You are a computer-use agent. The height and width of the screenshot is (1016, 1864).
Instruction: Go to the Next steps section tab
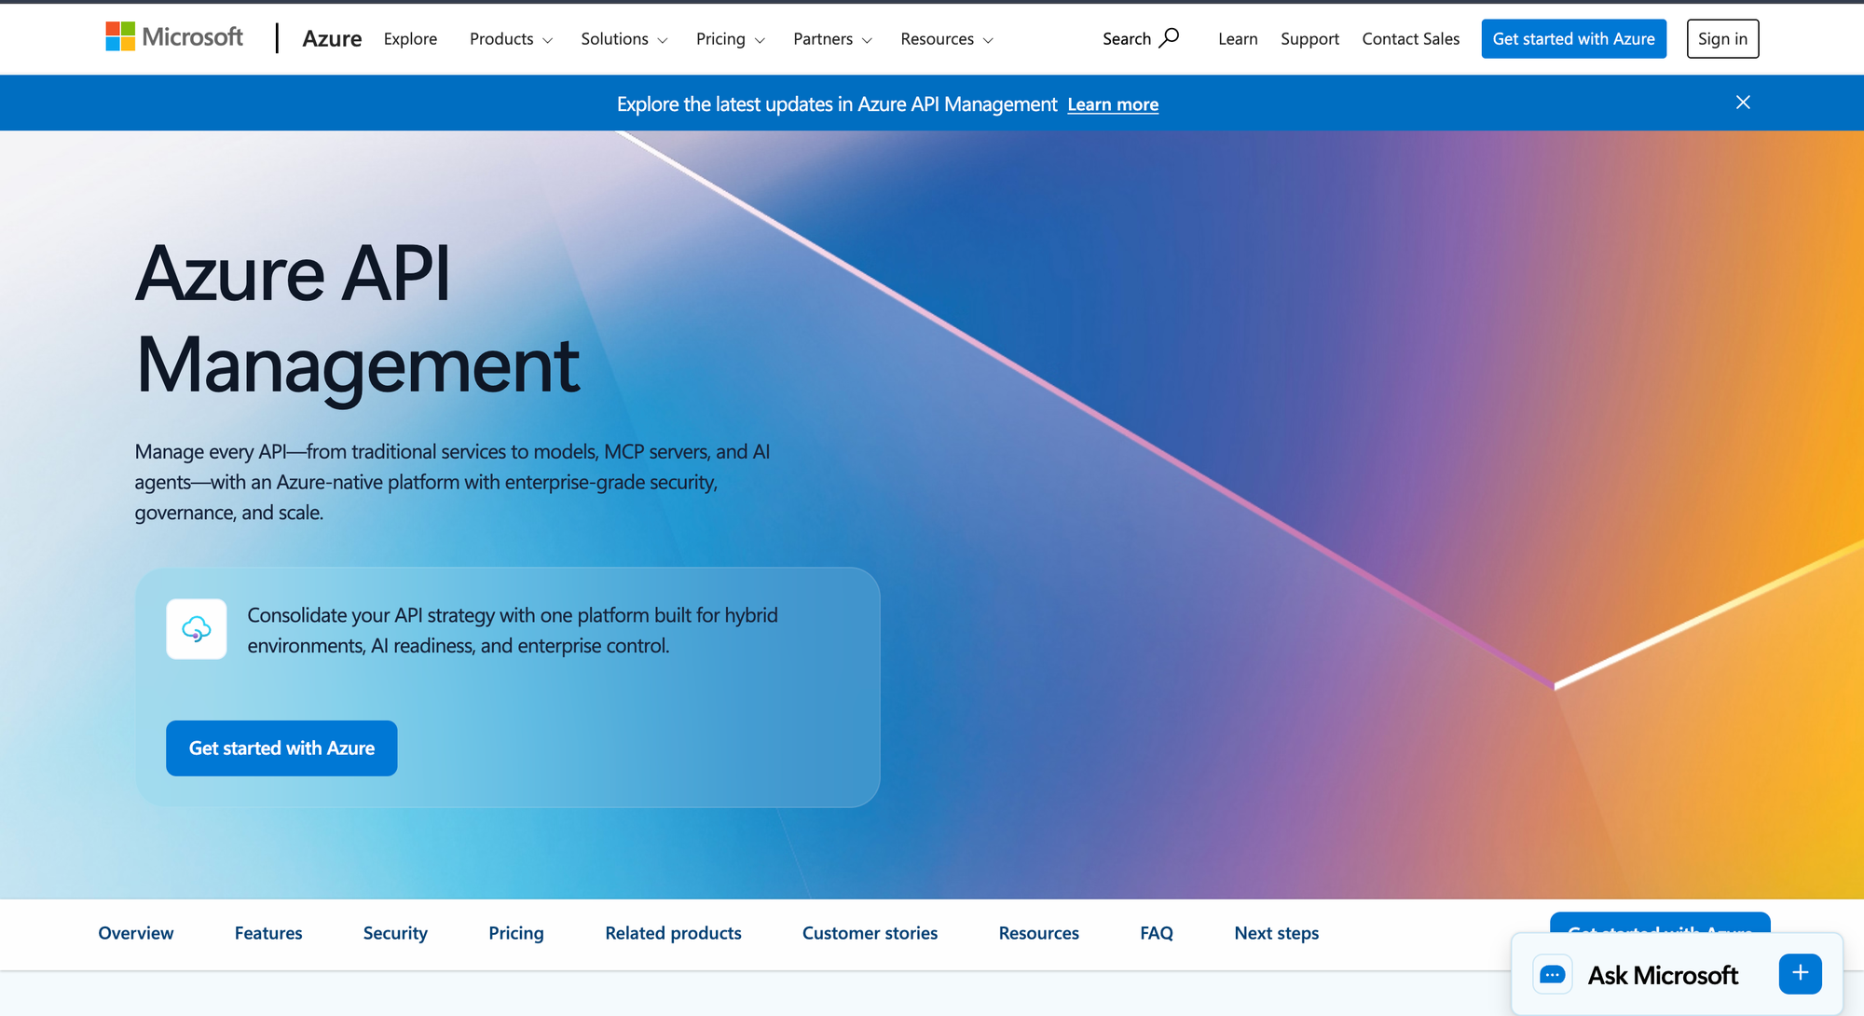(1276, 933)
